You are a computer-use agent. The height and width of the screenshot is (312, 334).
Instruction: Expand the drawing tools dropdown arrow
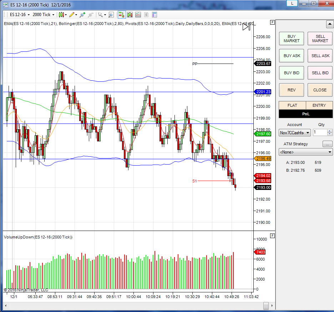tap(76, 15)
